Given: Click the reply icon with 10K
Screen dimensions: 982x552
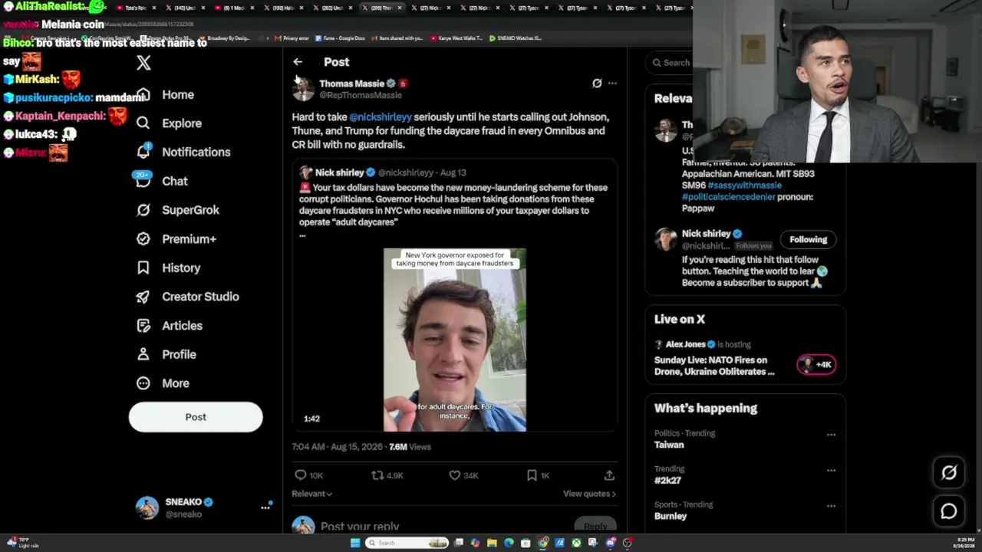Looking at the screenshot, I should (x=301, y=475).
